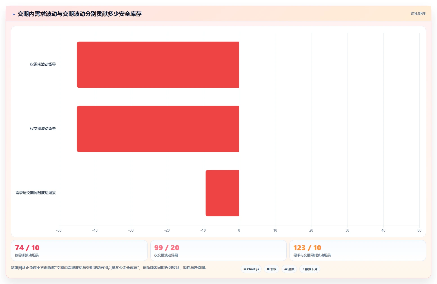Click the 对比矩阵 label in header
Image resolution: width=437 pixels, height=284 pixels.
[418, 14]
